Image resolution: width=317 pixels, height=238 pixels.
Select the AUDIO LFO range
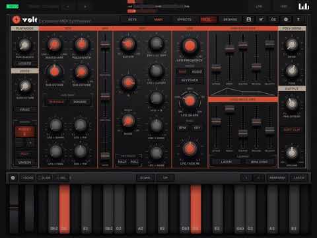coord(197,71)
